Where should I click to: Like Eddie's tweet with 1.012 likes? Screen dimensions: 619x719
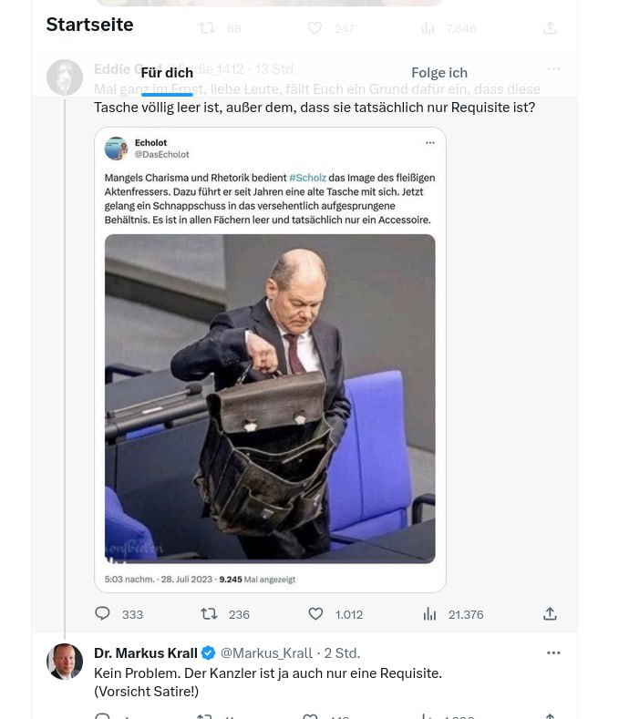tap(315, 614)
